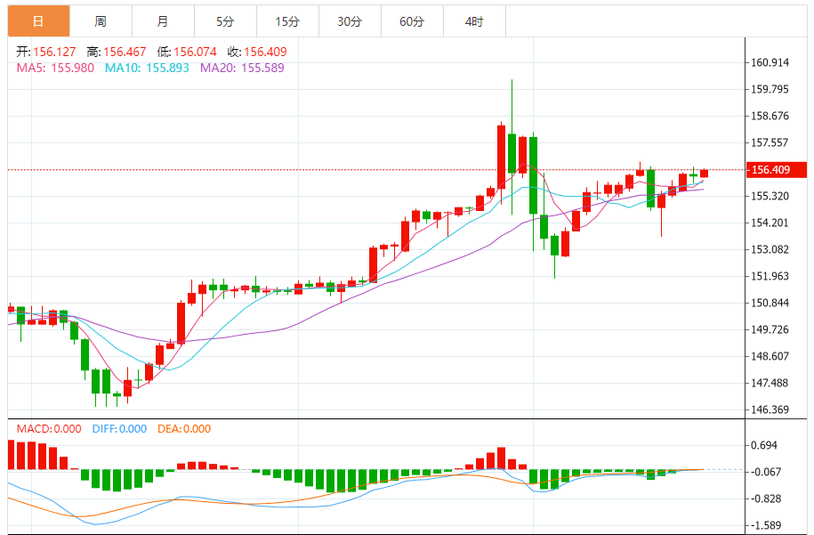Click the -0.067 MACD axis label
This screenshot has height=535, width=814.
coord(766,472)
